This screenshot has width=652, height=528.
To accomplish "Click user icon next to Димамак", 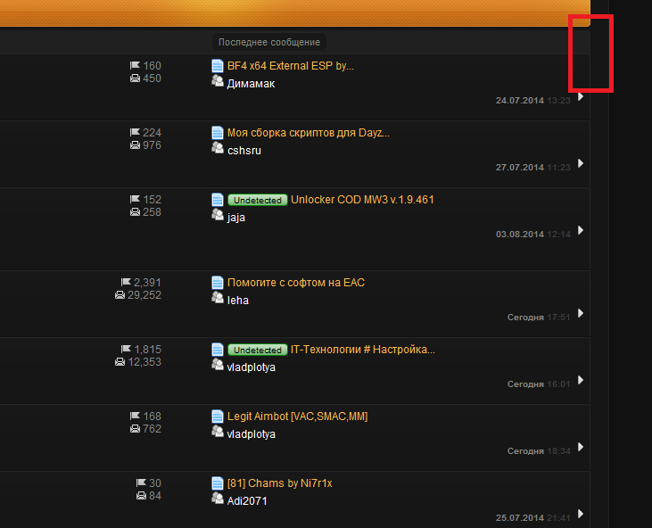I will [218, 81].
